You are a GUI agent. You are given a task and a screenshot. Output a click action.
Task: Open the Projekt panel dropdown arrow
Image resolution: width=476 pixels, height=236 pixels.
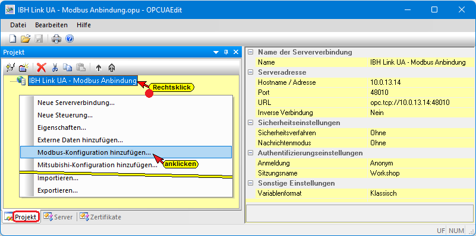[216, 52]
